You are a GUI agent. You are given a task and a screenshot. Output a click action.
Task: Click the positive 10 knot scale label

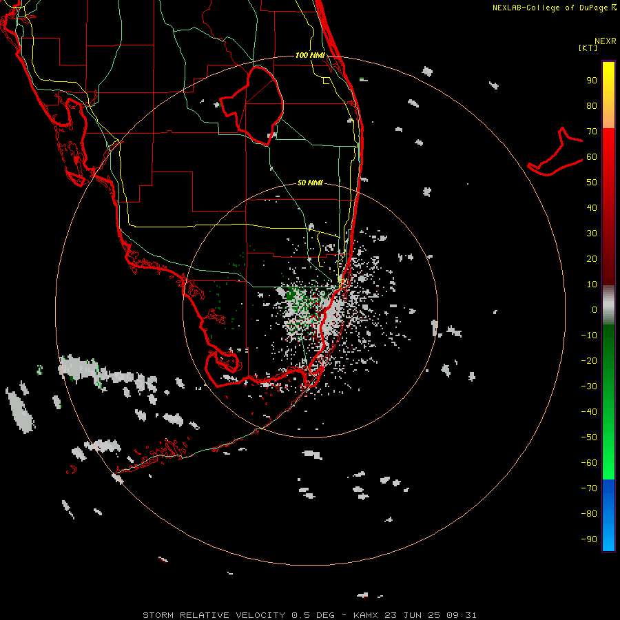(x=592, y=285)
